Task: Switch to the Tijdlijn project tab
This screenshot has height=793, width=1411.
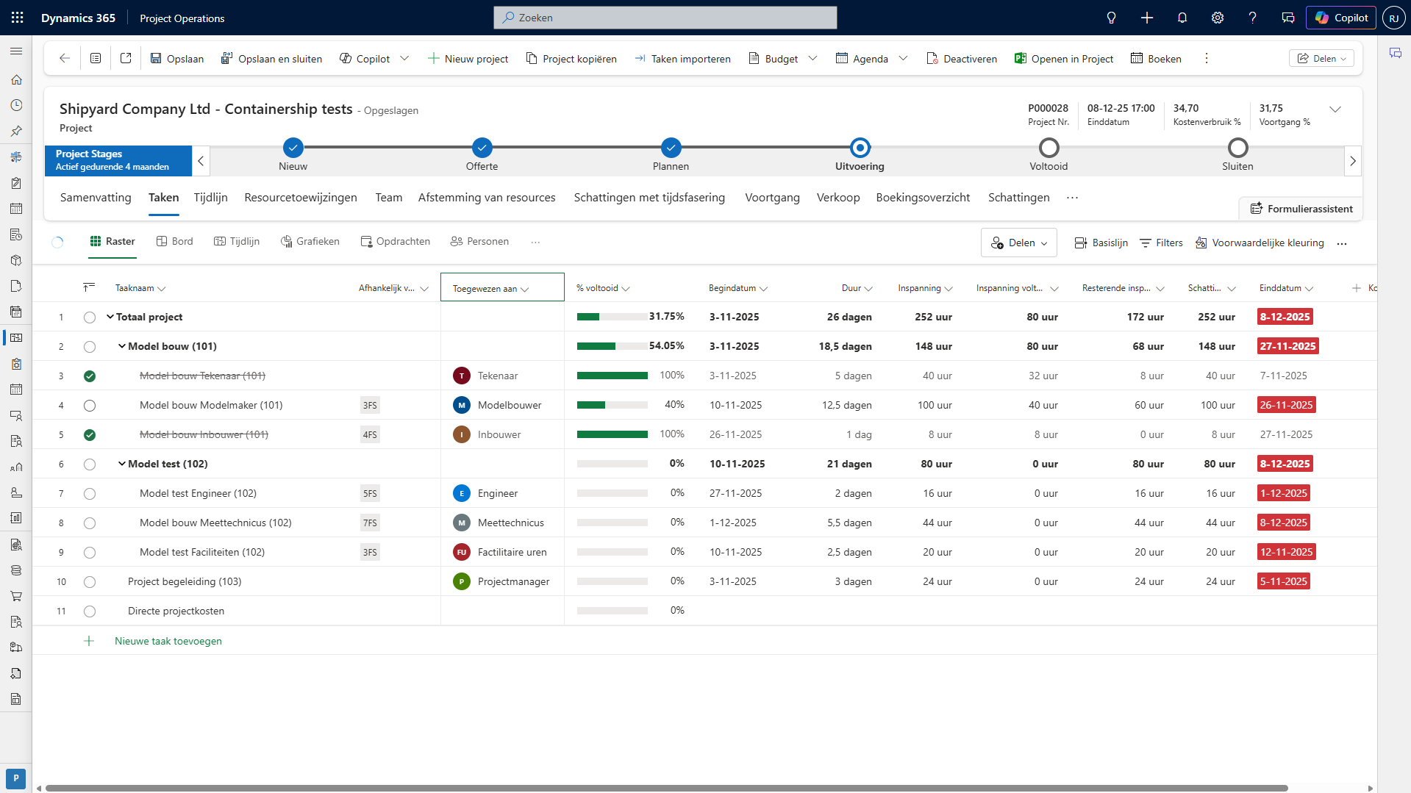Action: pyautogui.click(x=210, y=198)
